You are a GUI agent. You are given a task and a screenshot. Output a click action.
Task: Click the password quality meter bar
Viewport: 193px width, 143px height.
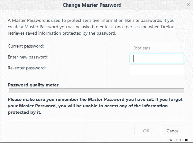[96, 91]
